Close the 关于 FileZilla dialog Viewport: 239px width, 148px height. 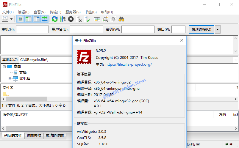(182, 40)
